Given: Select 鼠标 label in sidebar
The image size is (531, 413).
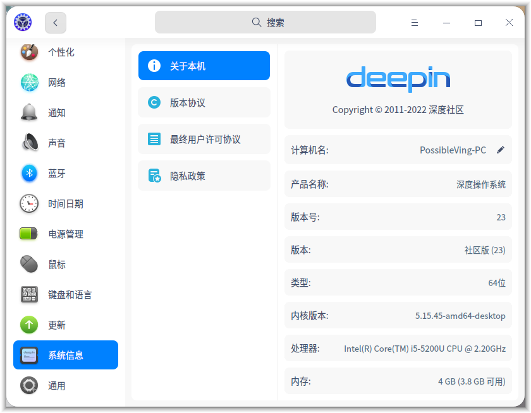Looking at the screenshot, I should click(x=57, y=264).
